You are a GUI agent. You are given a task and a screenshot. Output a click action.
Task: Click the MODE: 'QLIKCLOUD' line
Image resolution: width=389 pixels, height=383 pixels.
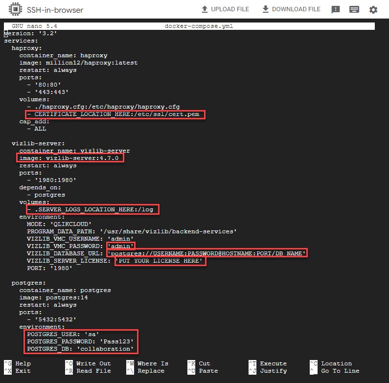pos(59,224)
